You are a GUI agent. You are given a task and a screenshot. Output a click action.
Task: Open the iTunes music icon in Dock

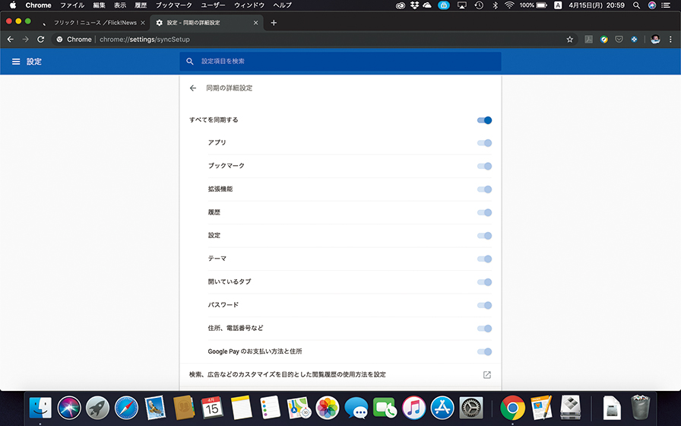[413, 408]
